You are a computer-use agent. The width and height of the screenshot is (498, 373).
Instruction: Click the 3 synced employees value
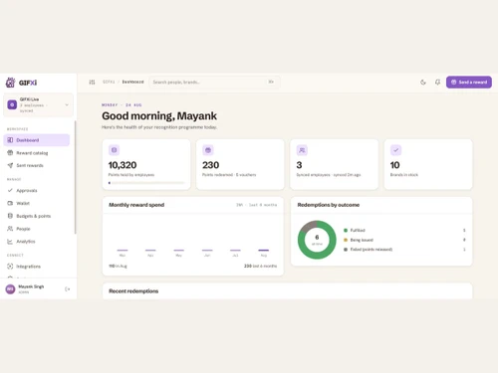pos(299,165)
